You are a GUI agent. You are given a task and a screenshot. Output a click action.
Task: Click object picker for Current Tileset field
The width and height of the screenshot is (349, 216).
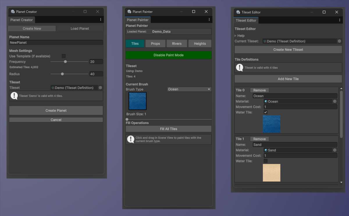coord(339,41)
